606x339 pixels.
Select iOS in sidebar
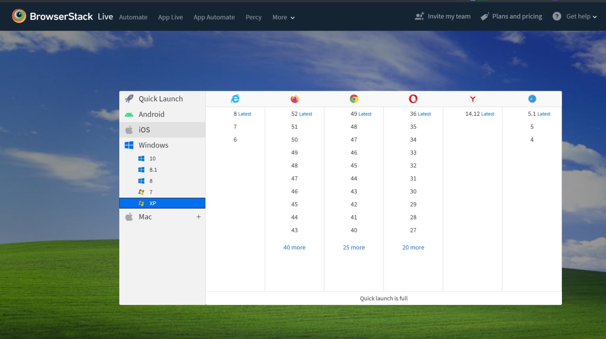(162, 130)
